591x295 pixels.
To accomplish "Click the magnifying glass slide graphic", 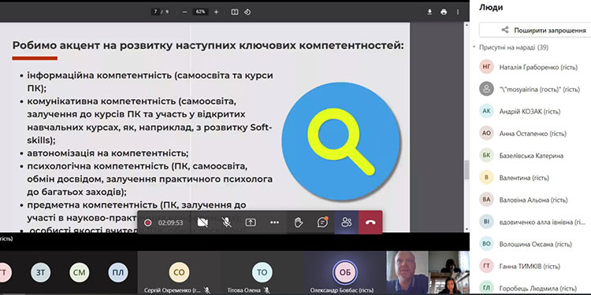I will [x=340, y=141].
